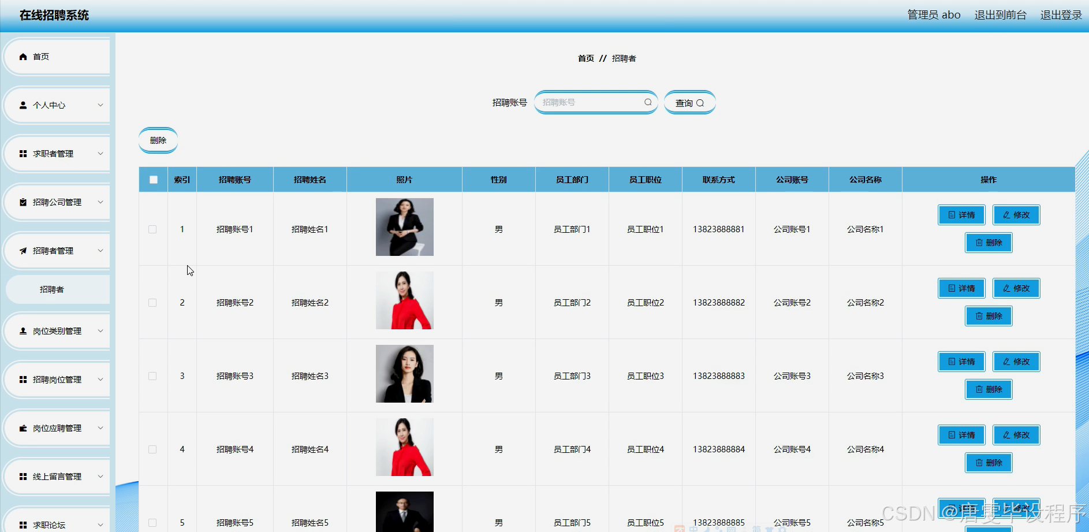Click the home icon beside 首页
This screenshot has height=532, width=1089.
[x=23, y=57]
